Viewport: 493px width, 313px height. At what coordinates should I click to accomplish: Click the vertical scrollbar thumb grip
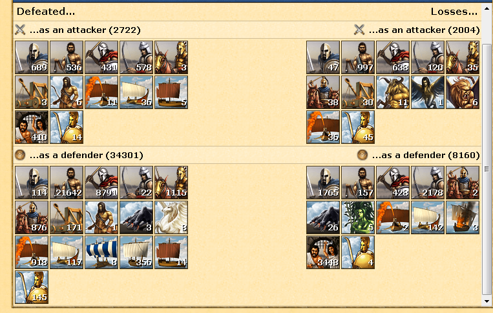click(x=487, y=169)
